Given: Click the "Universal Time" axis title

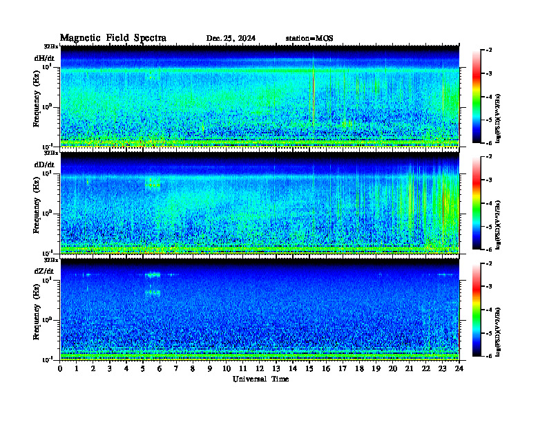Looking at the screenshot, I should (x=260, y=379).
